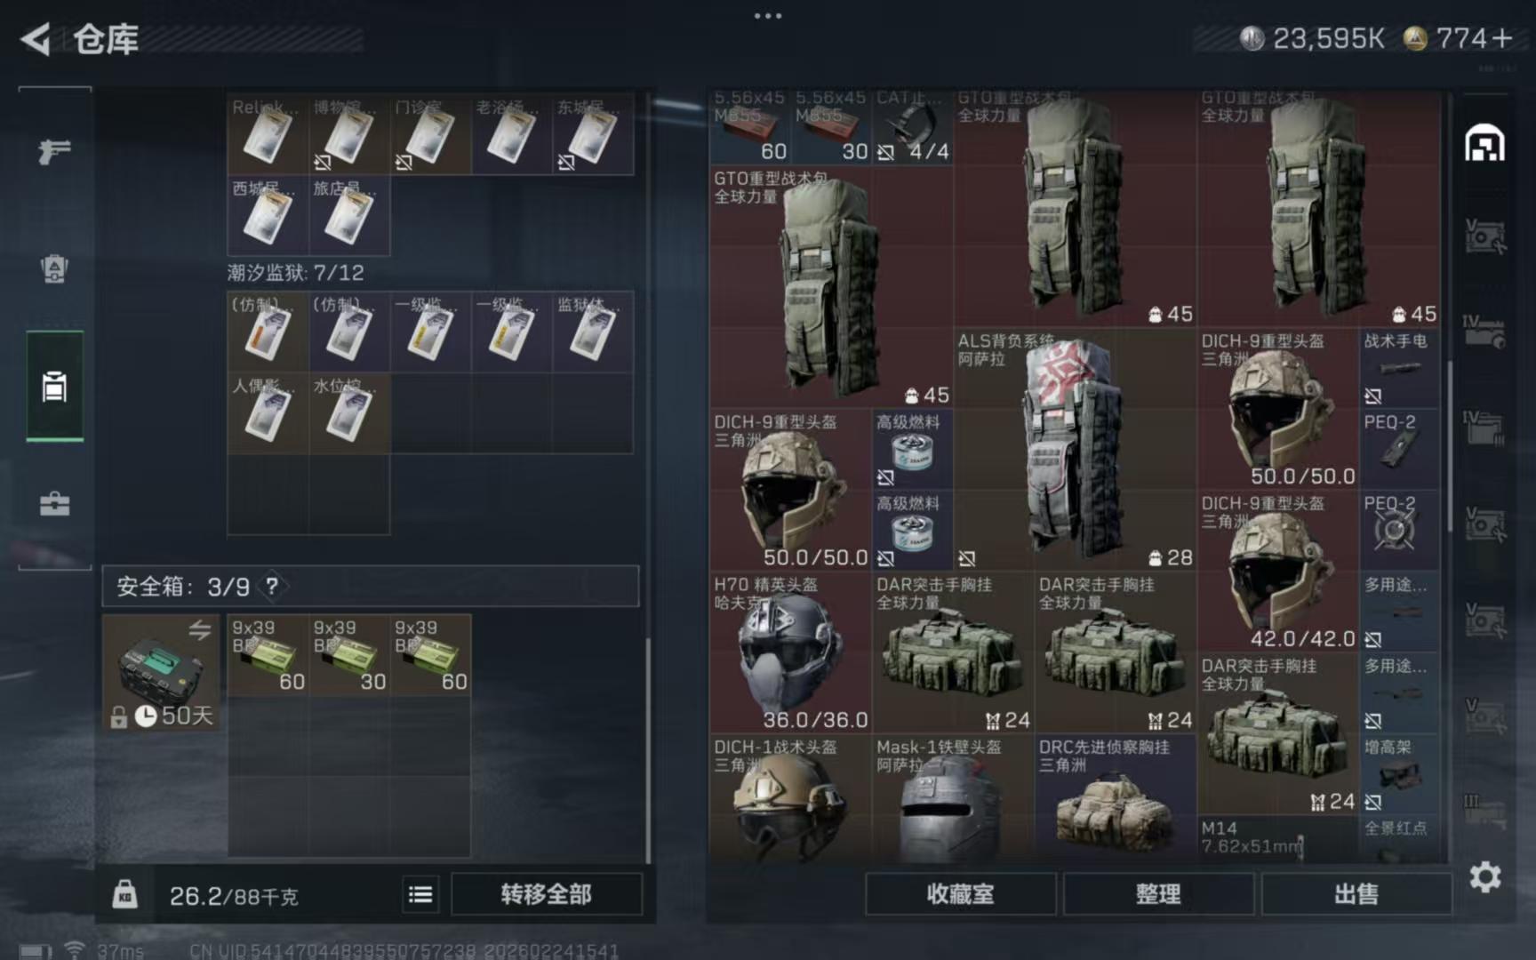Click the 37ms ping readout
Image resolution: width=1536 pixels, height=960 pixels.
tap(120, 951)
